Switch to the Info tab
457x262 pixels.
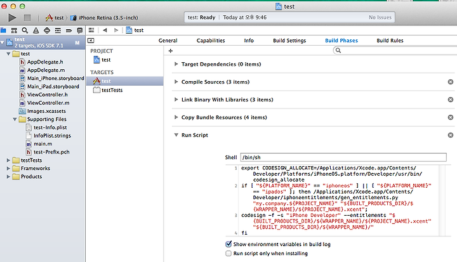coord(249,41)
